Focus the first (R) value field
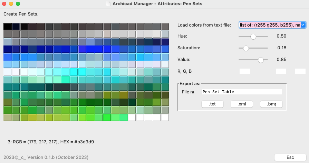The image size is (309, 163). pos(245,71)
